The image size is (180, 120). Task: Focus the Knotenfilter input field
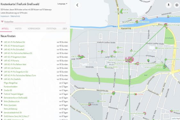click(35, 22)
